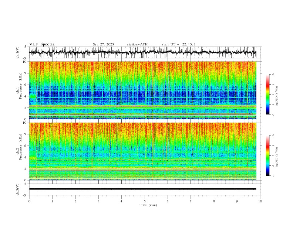
Task: Click the "-7" label on ch.2 colorbar
Action: [x=273, y=176]
